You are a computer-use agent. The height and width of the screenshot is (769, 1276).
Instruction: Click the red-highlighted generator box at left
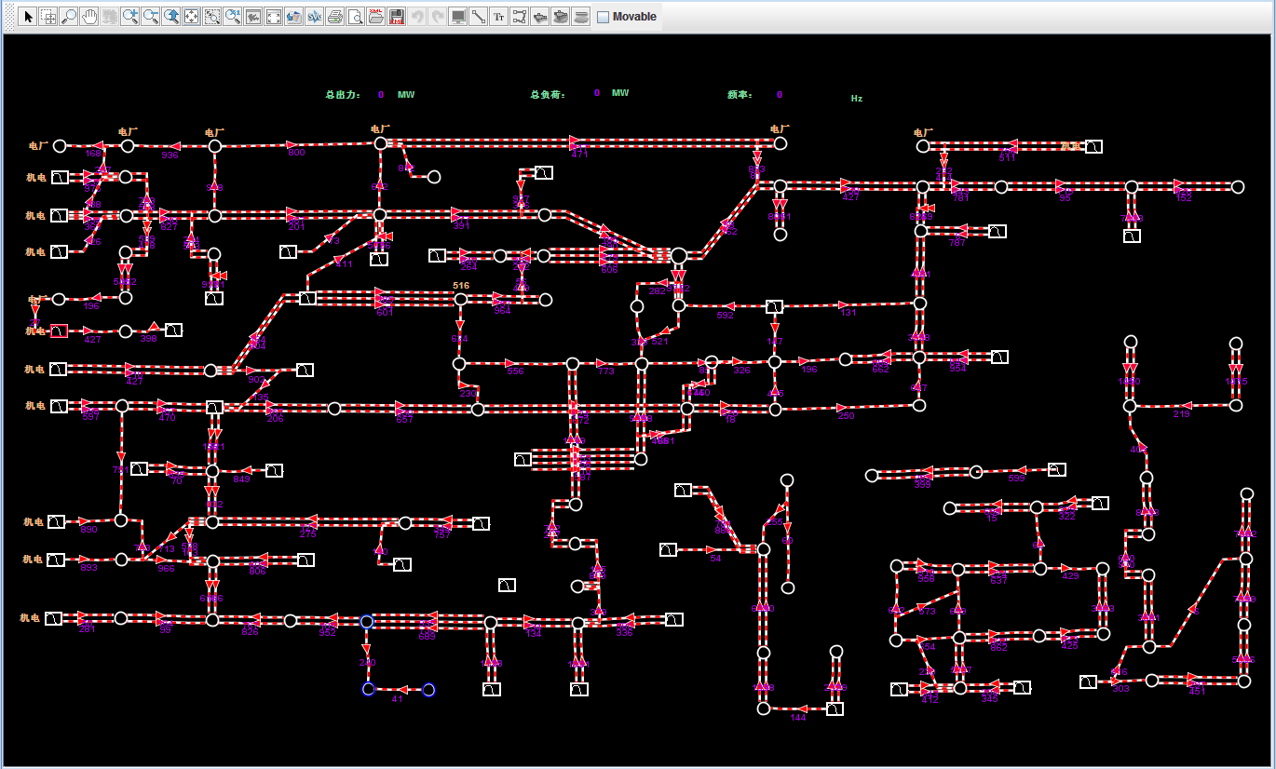point(60,331)
